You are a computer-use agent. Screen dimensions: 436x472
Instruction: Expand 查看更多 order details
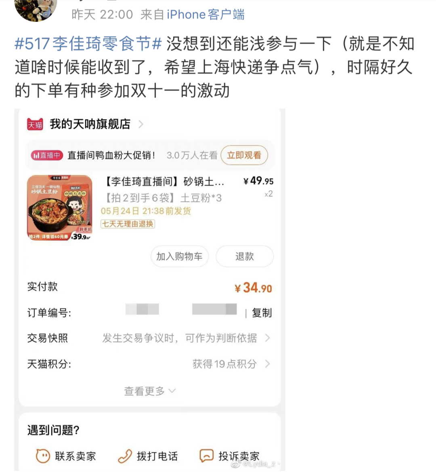(x=150, y=391)
